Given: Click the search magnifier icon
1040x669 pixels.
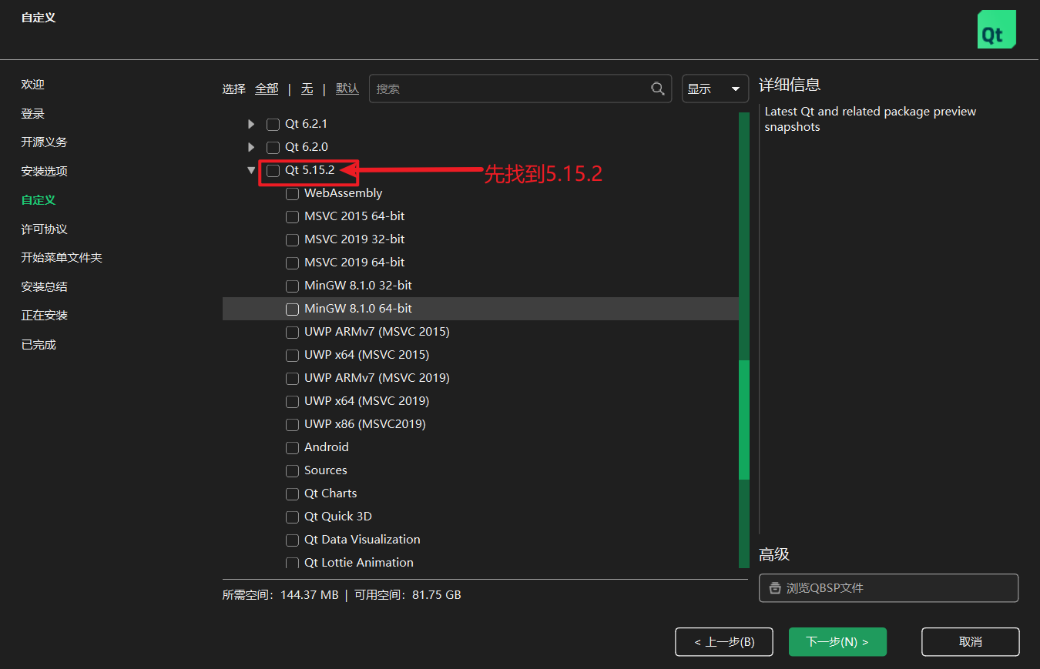Looking at the screenshot, I should tap(657, 89).
